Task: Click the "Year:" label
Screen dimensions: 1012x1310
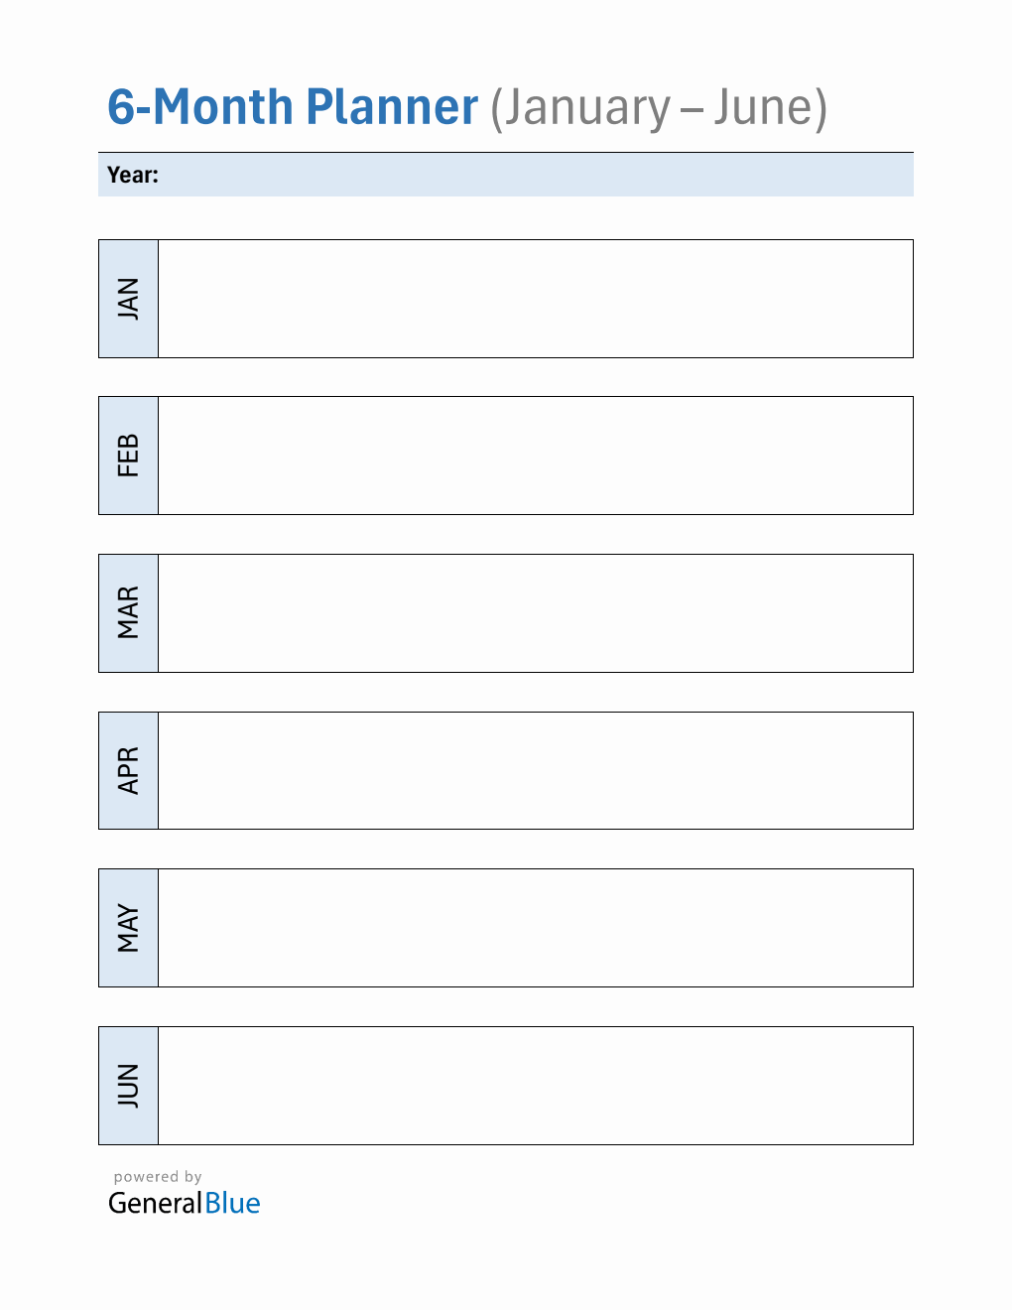Action: [133, 175]
